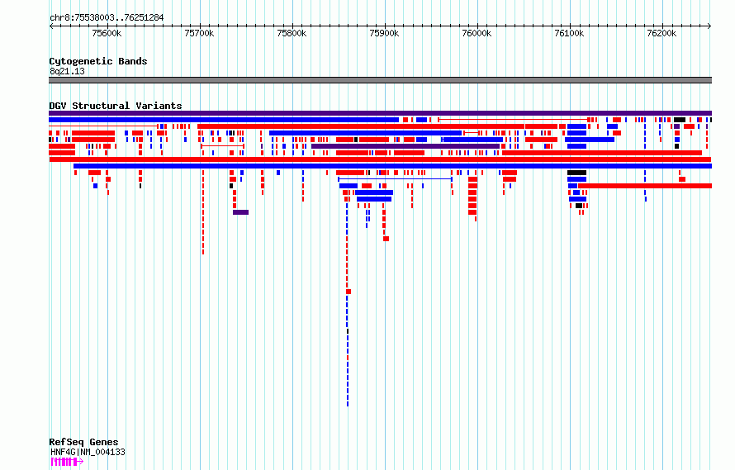Click the Cytogenetic Bands track title
735x470 pixels.
98,61
